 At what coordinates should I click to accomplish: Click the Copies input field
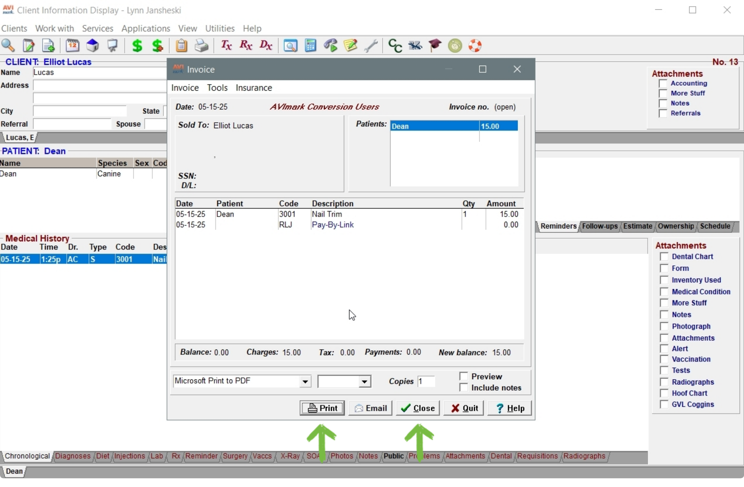(427, 382)
